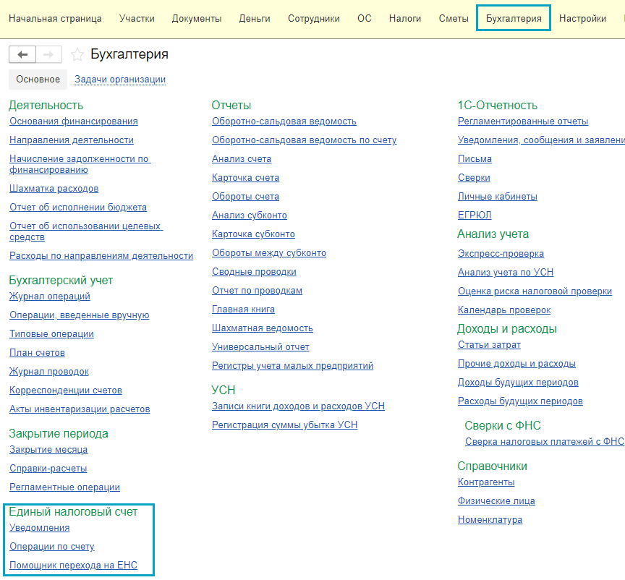Go to the Налоги section

tap(404, 18)
